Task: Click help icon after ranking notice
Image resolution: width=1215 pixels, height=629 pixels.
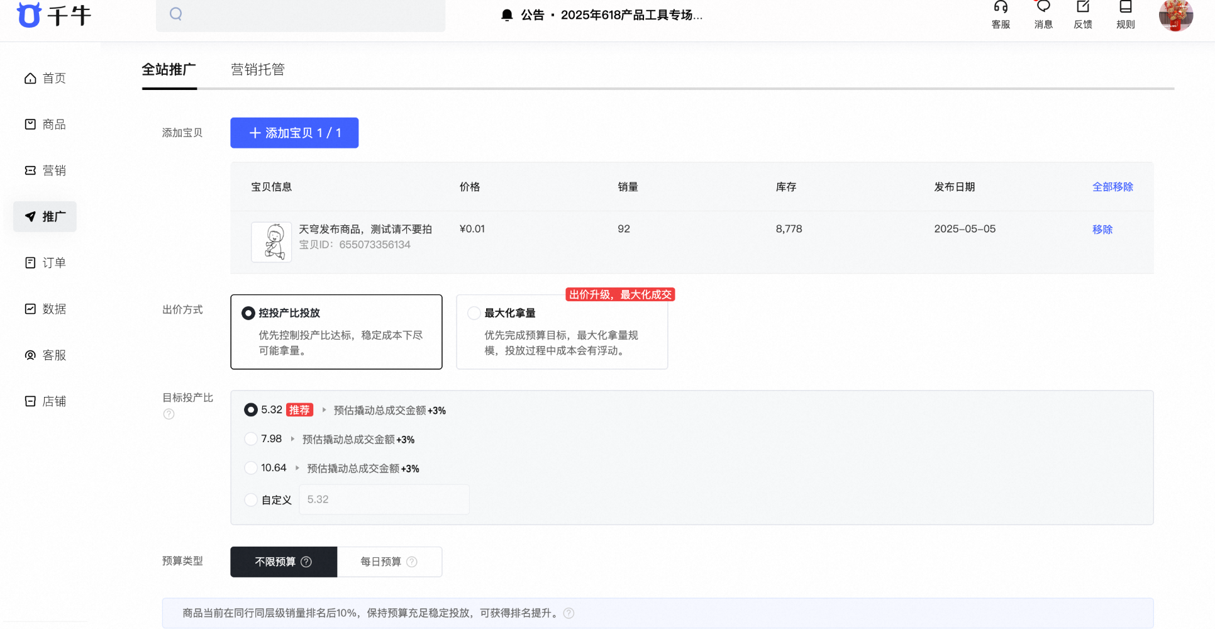Action: pos(569,613)
